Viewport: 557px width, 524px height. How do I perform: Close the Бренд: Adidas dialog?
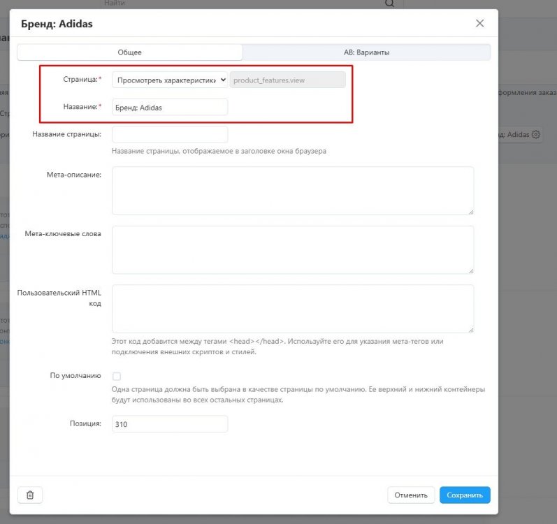[479, 23]
